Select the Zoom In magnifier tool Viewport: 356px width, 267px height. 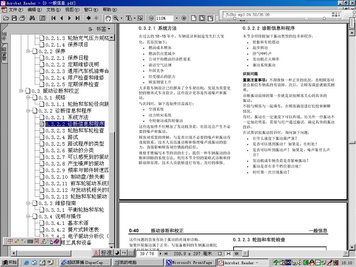116,18
